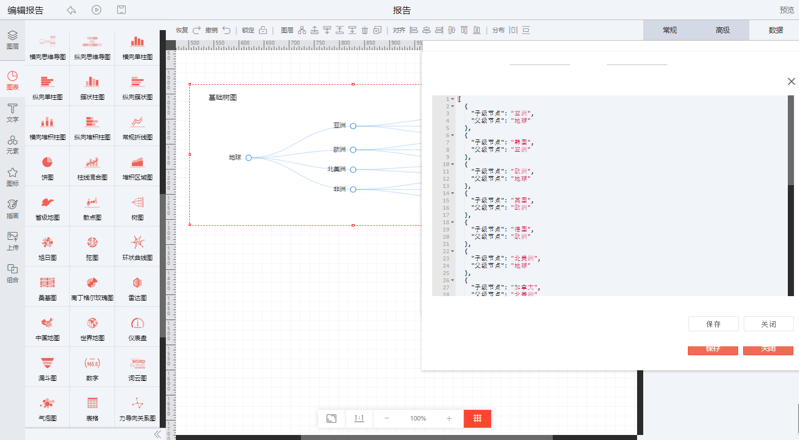Click the code editor vertical scrollbar
Image resolution: width=799 pixels, height=440 pixels.
pos(791,140)
